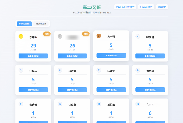
Task: Click the score 5 on 吕致盈's card
Action: pyautogui.click(x=72, y=80)
